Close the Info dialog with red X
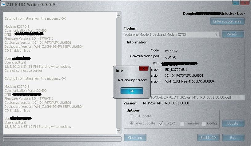This screenshot has width=251, height=146. coord(143,68)
